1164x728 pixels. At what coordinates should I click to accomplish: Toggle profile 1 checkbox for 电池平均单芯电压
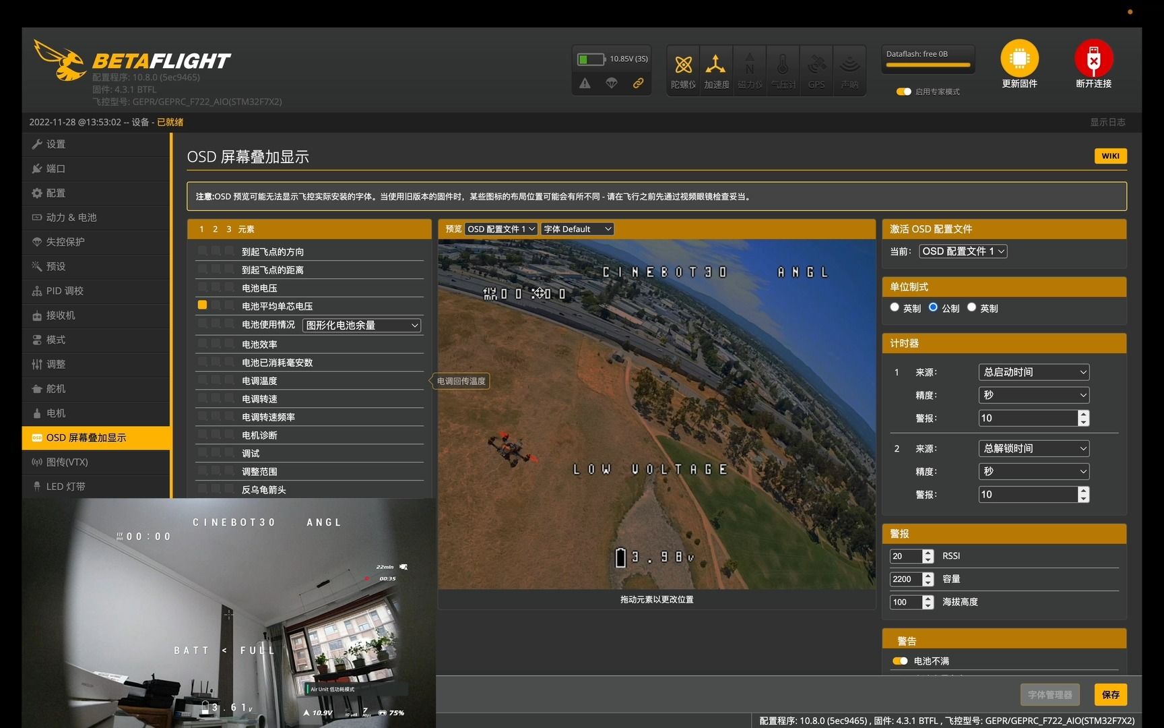coord(202,305)
